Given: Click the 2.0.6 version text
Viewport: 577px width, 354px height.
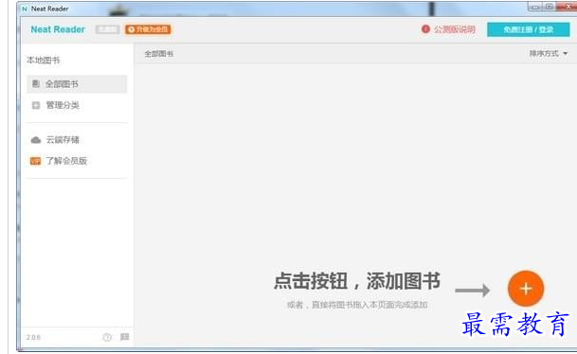Looking at the screenshot, I should 33,337.
